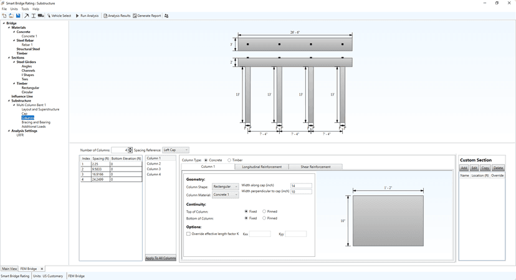Click Apply To All Columns button
The width and height of the screenshot is (516, 280).
point(161,258)
